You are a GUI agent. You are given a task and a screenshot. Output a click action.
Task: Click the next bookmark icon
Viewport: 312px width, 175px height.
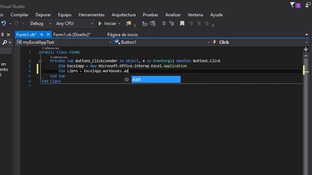point(198,24)
